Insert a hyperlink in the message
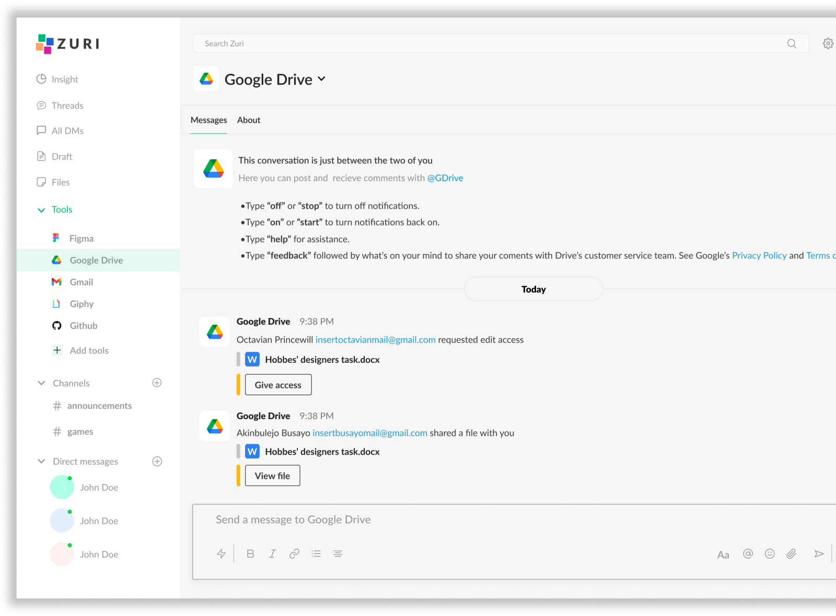The width and height of the screenshot is (836, 616). pyautogui.click(x=294, y=554)
